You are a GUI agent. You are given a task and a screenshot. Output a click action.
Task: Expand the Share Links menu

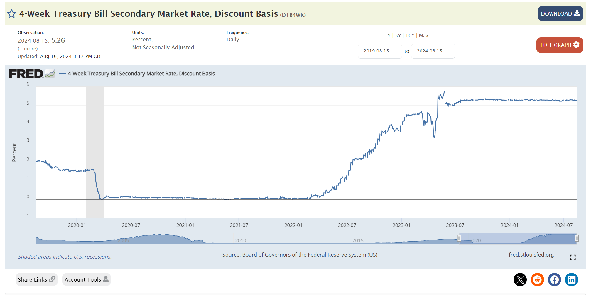click(36, 279)
